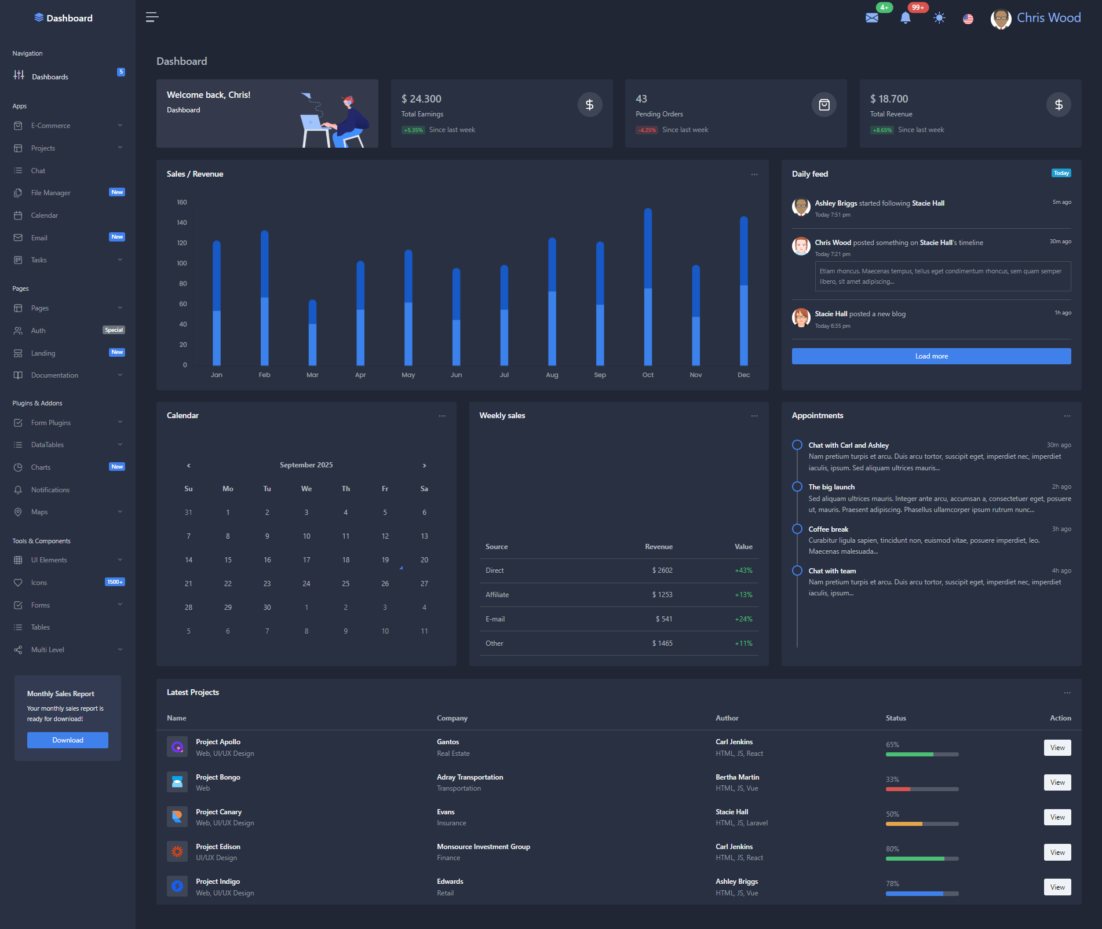Click Load more in the Daily feed

pyautogui.click(x=931, y=356)
